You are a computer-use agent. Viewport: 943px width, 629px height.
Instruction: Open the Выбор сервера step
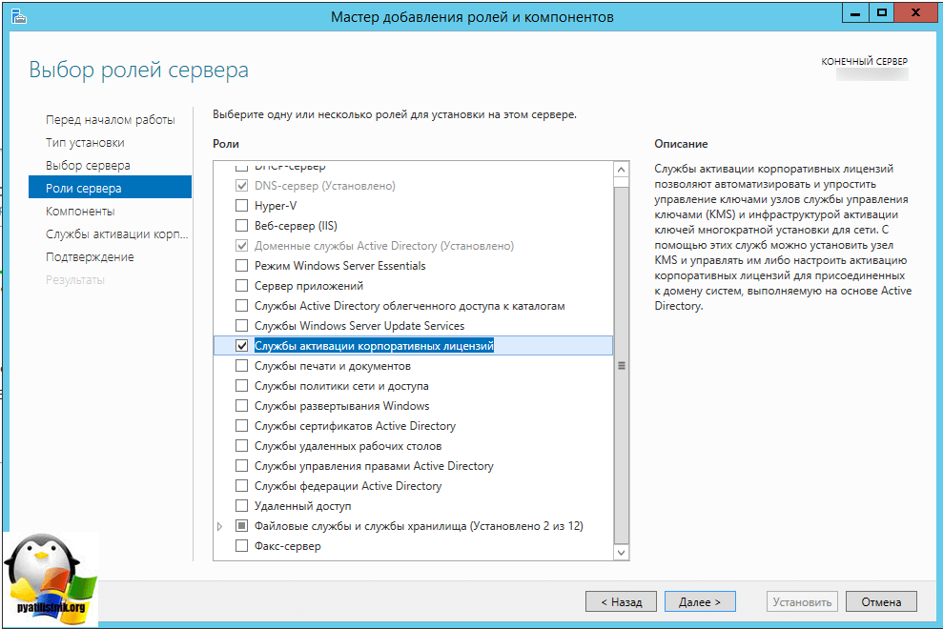click(x=88, y=166)
